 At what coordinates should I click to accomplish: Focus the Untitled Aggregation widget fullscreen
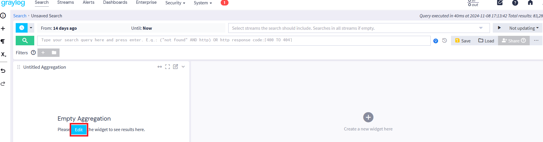click(x=168, y=67)
